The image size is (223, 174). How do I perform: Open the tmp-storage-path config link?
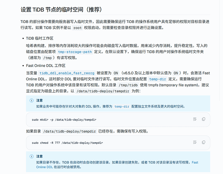[x=75, y=52]
